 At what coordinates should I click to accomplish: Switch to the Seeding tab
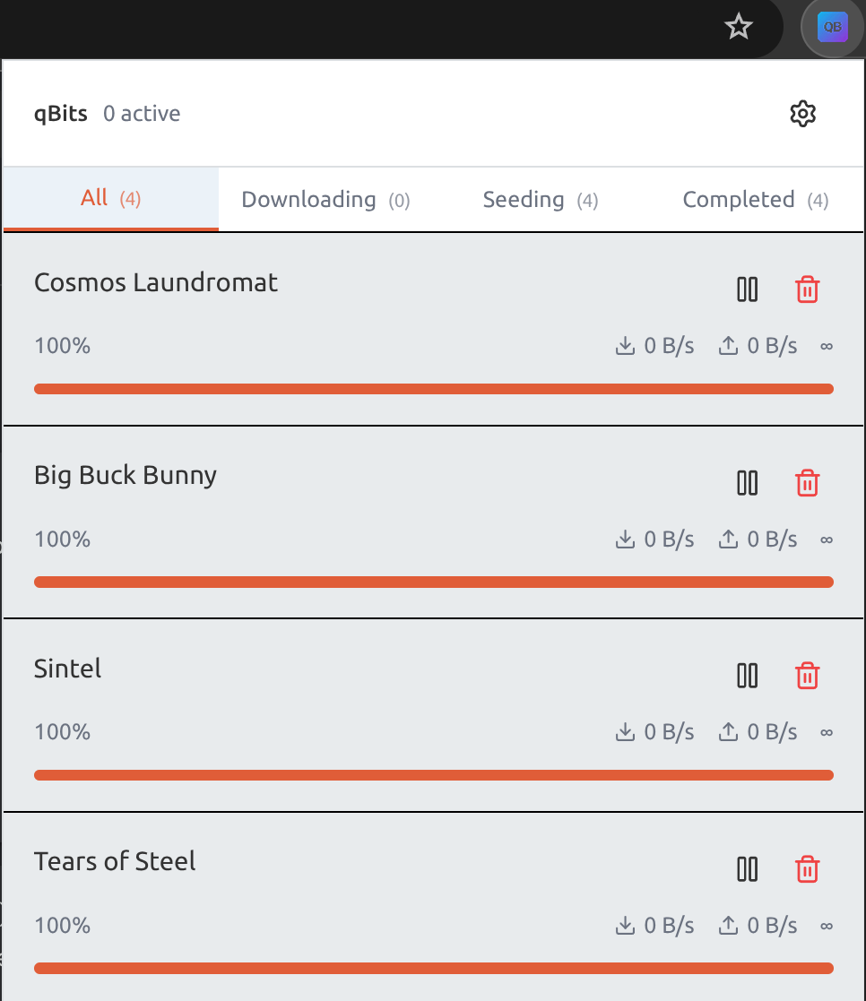[x=539, y=199]
